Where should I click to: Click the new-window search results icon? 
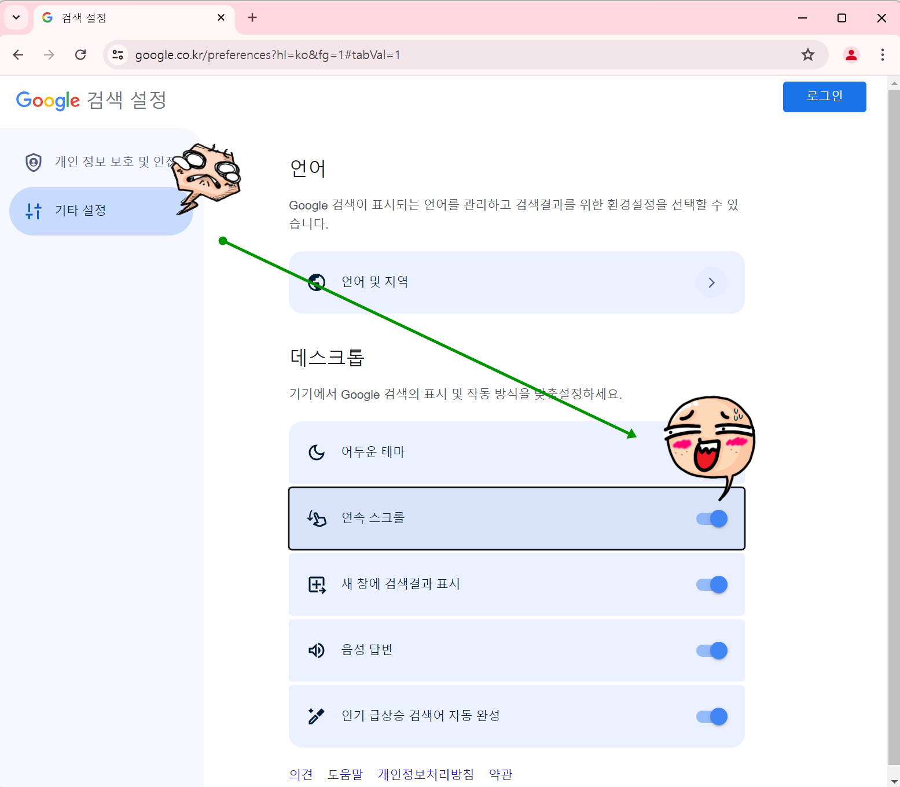(x=316, y=584)
